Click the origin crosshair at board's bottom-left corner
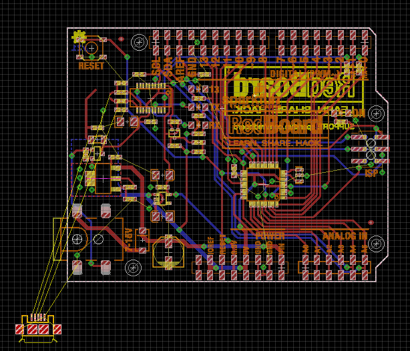Image resolution: width=410 pixels, height=351 pixels. coord(67,282)
